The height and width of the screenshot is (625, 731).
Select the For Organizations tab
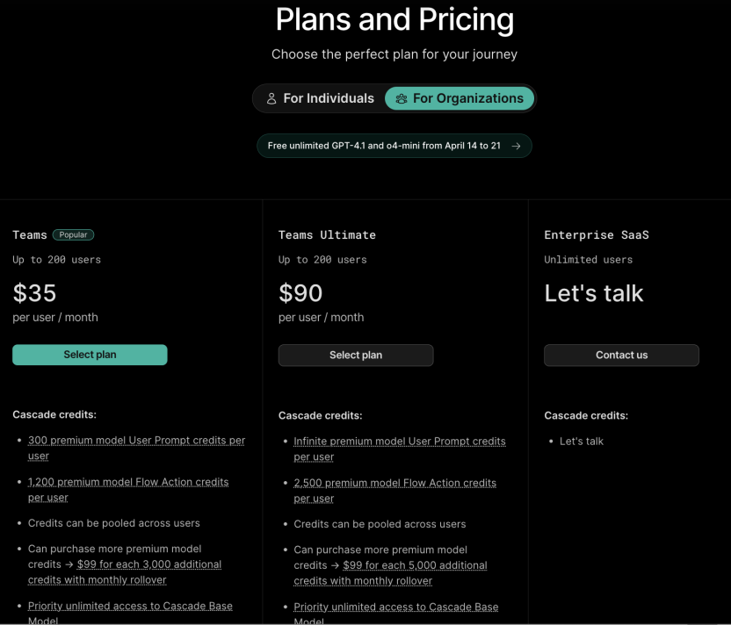click(x=460, y=98)
